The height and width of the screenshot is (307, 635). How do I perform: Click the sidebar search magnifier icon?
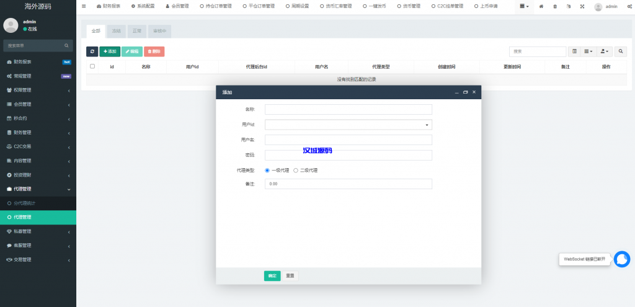click(x=66, y=46)
